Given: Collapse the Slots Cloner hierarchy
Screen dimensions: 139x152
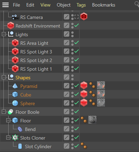Looking at the screenshot, I should tap(8, 138).
